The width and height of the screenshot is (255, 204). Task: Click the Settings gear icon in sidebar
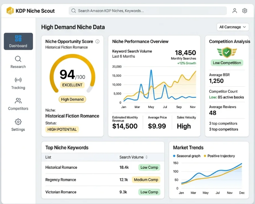tap(18, 122)
